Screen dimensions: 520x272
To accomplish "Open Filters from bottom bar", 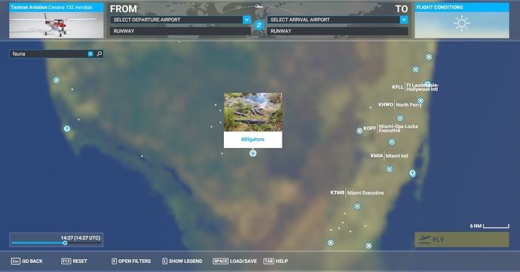I will (x=130, y=261).
